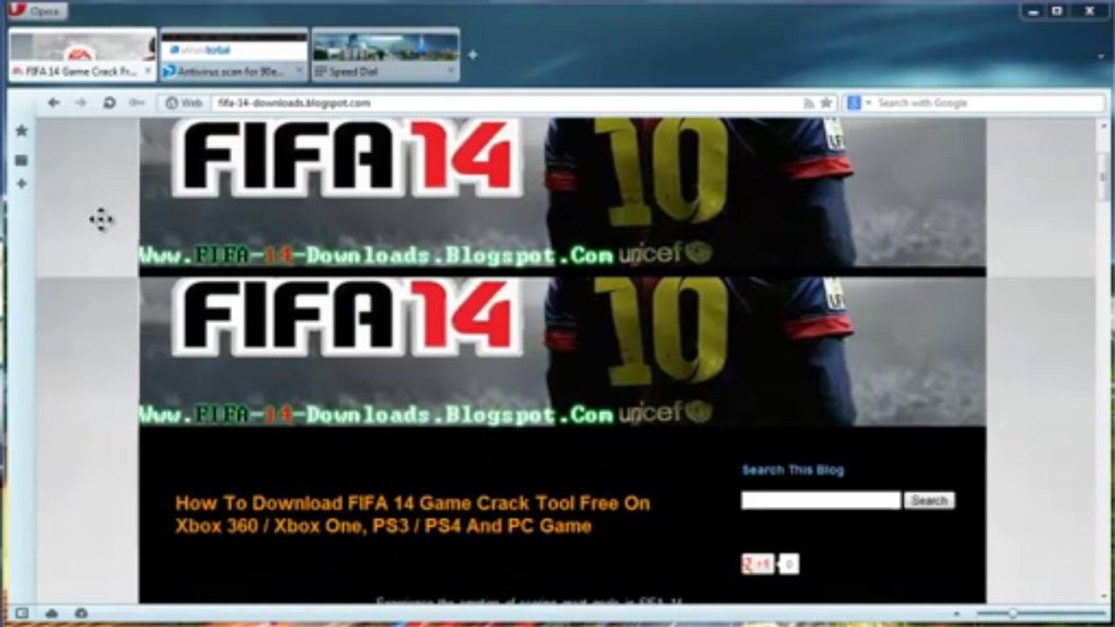Reload the page with the refresh icon
The height and width of the screenshot is (627, 1115).
point(109,103)
